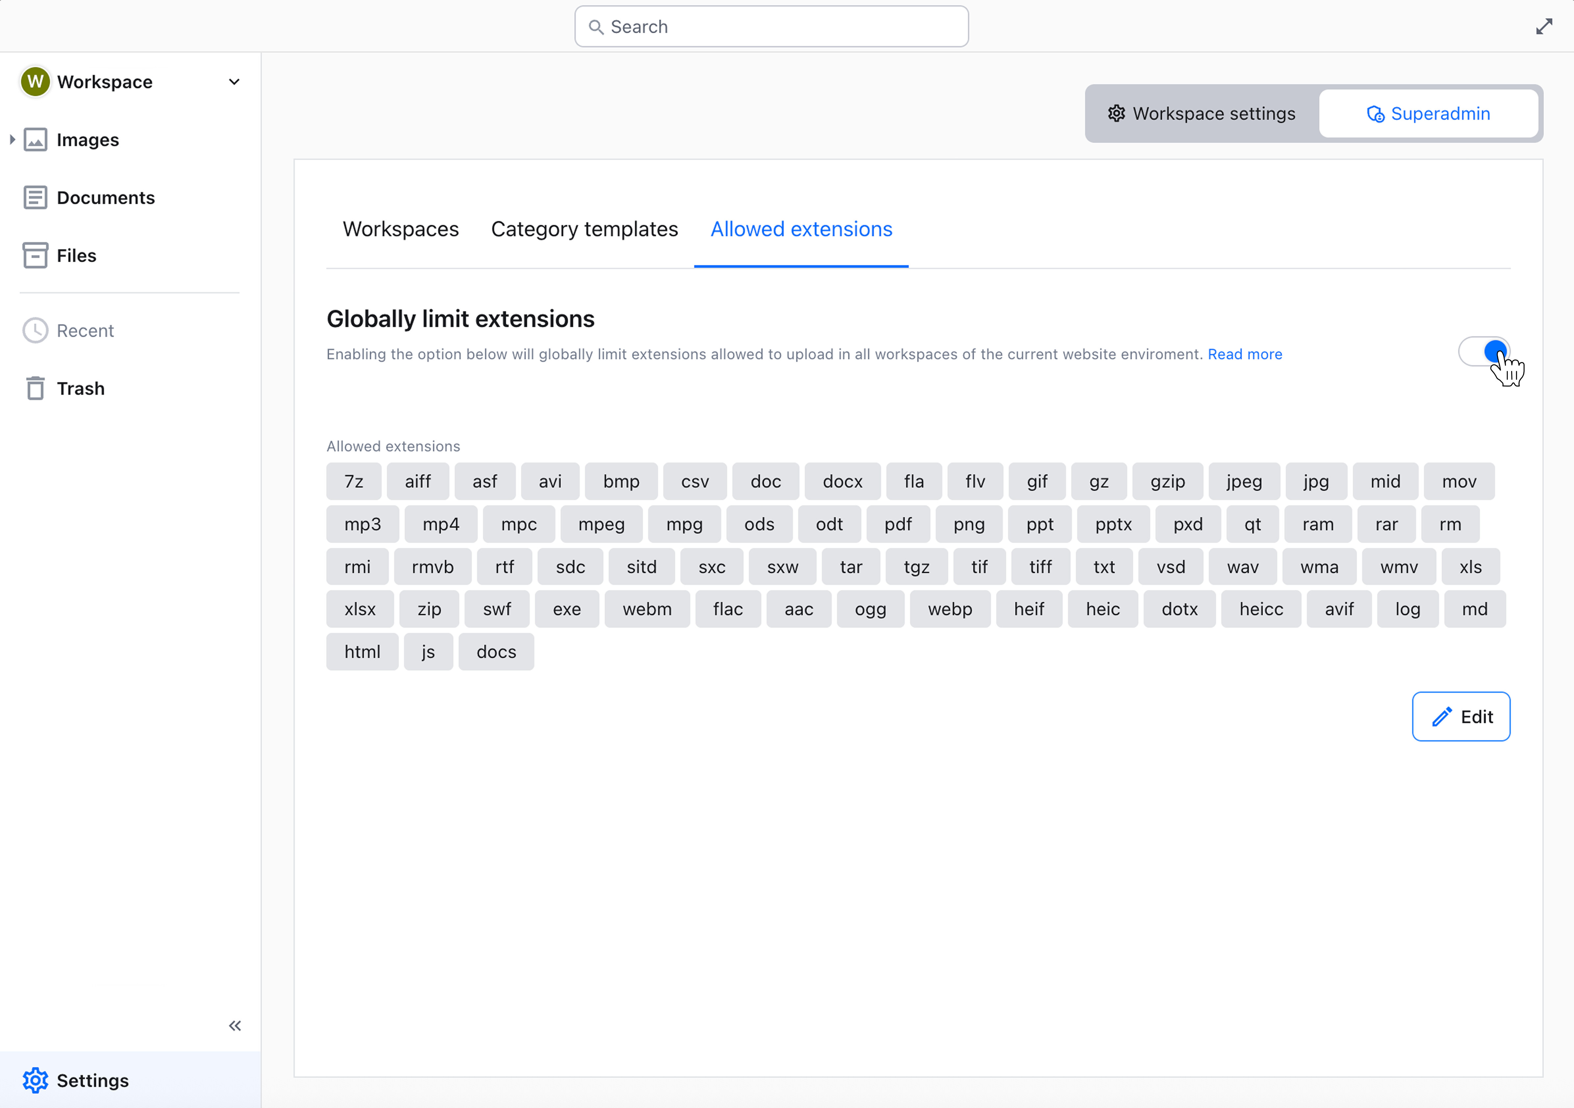Select the Allowed extensions tab
The width and height of the screenshot is (1574, 1108).
(801, 229)
